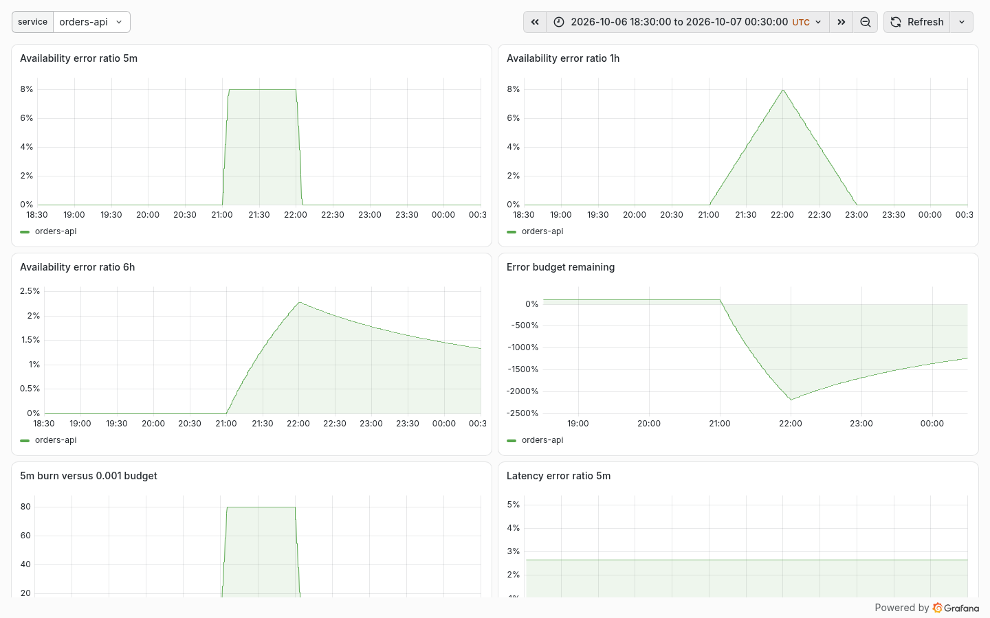
Task: Click the -2500% axis label in Error budget panel
Action: [522, 413]
